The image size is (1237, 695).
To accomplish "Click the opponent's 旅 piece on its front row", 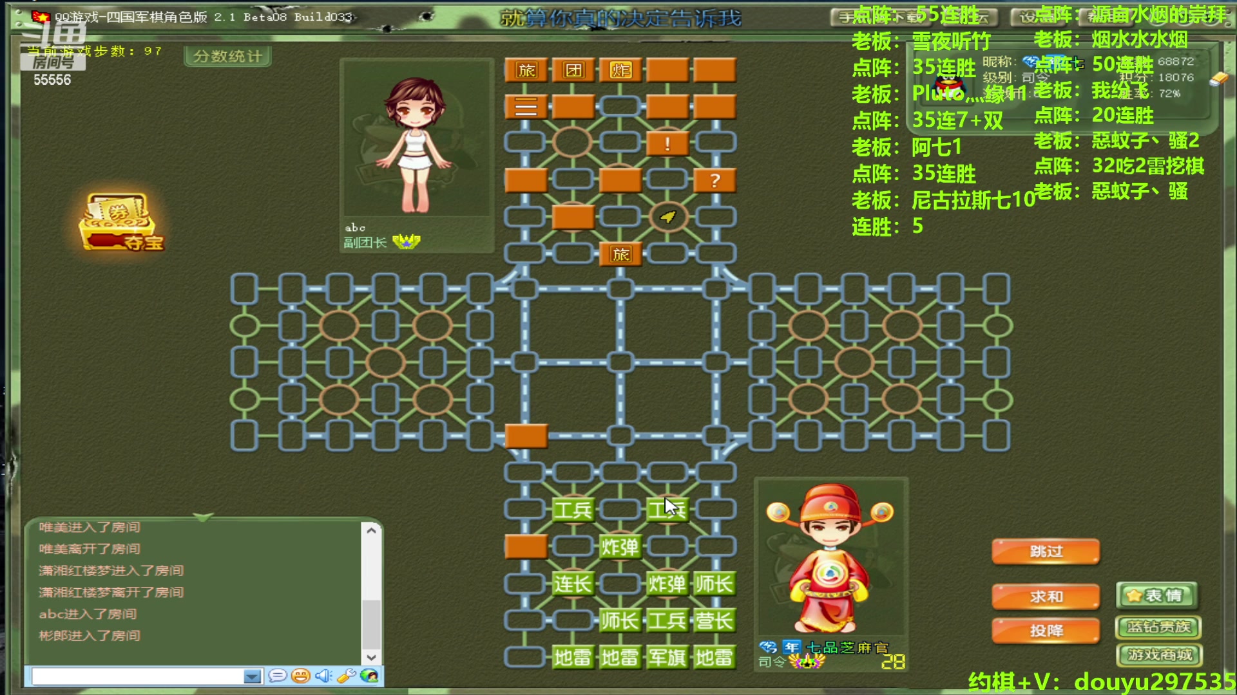I will [x=620, y=254].
